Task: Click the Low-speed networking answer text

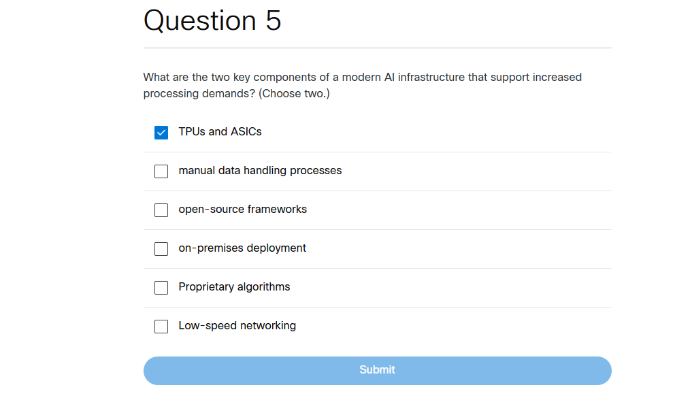Action: coord(237,326)
